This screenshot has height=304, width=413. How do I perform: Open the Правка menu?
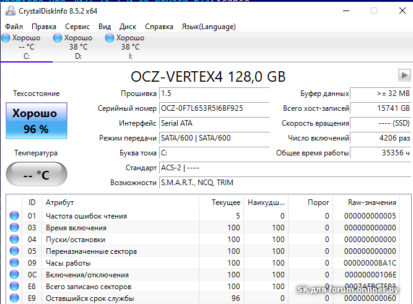coord(44,27)
